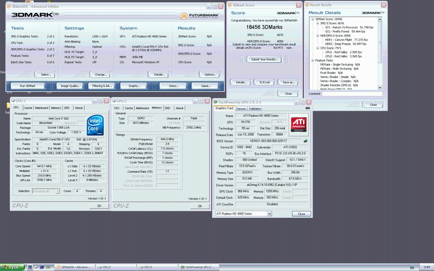Viewport: 434px width, 271px height.
Task: Click the Result Details scrollbar up arrow
Action: click(380, 19)
